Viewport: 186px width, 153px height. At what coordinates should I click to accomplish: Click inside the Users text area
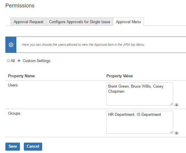[x=140, y=94]
